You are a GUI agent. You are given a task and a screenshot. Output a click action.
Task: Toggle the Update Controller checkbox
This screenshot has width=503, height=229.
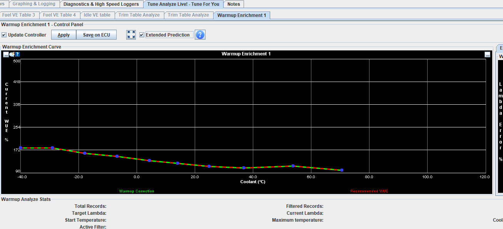[x=4, y=35]
